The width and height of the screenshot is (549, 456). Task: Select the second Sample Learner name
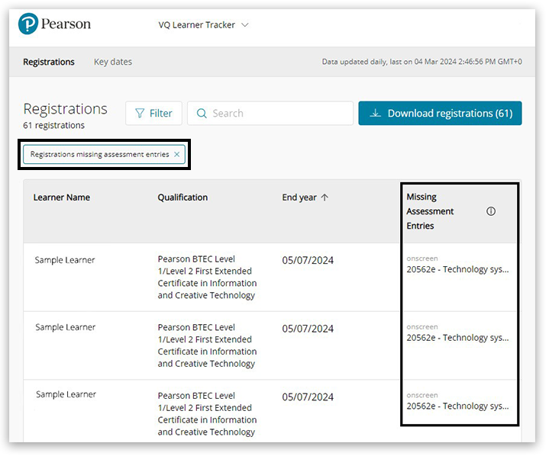tap(65, 327)
